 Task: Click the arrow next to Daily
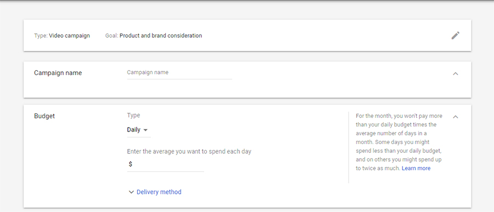(145, 130)
